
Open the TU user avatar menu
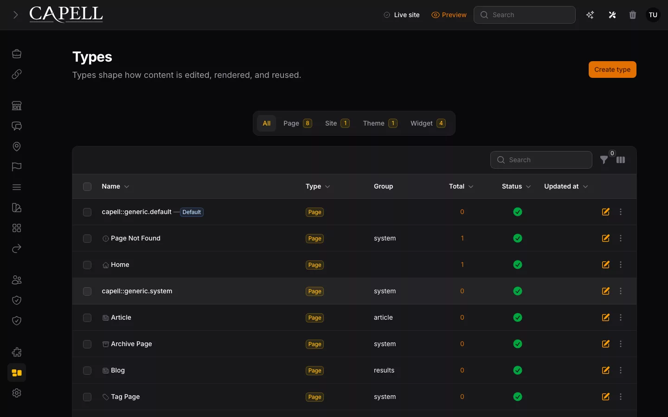click(653, 15)
